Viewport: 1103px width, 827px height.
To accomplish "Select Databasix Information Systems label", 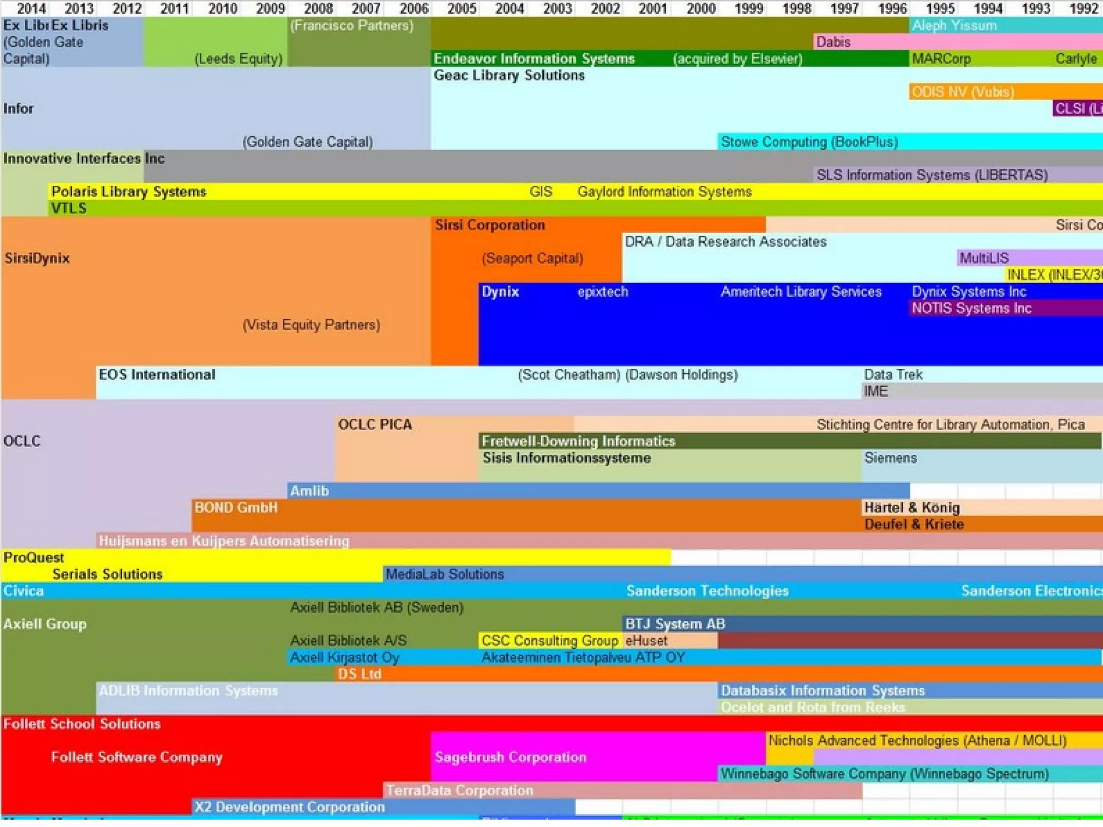I will tap(822, 691).
